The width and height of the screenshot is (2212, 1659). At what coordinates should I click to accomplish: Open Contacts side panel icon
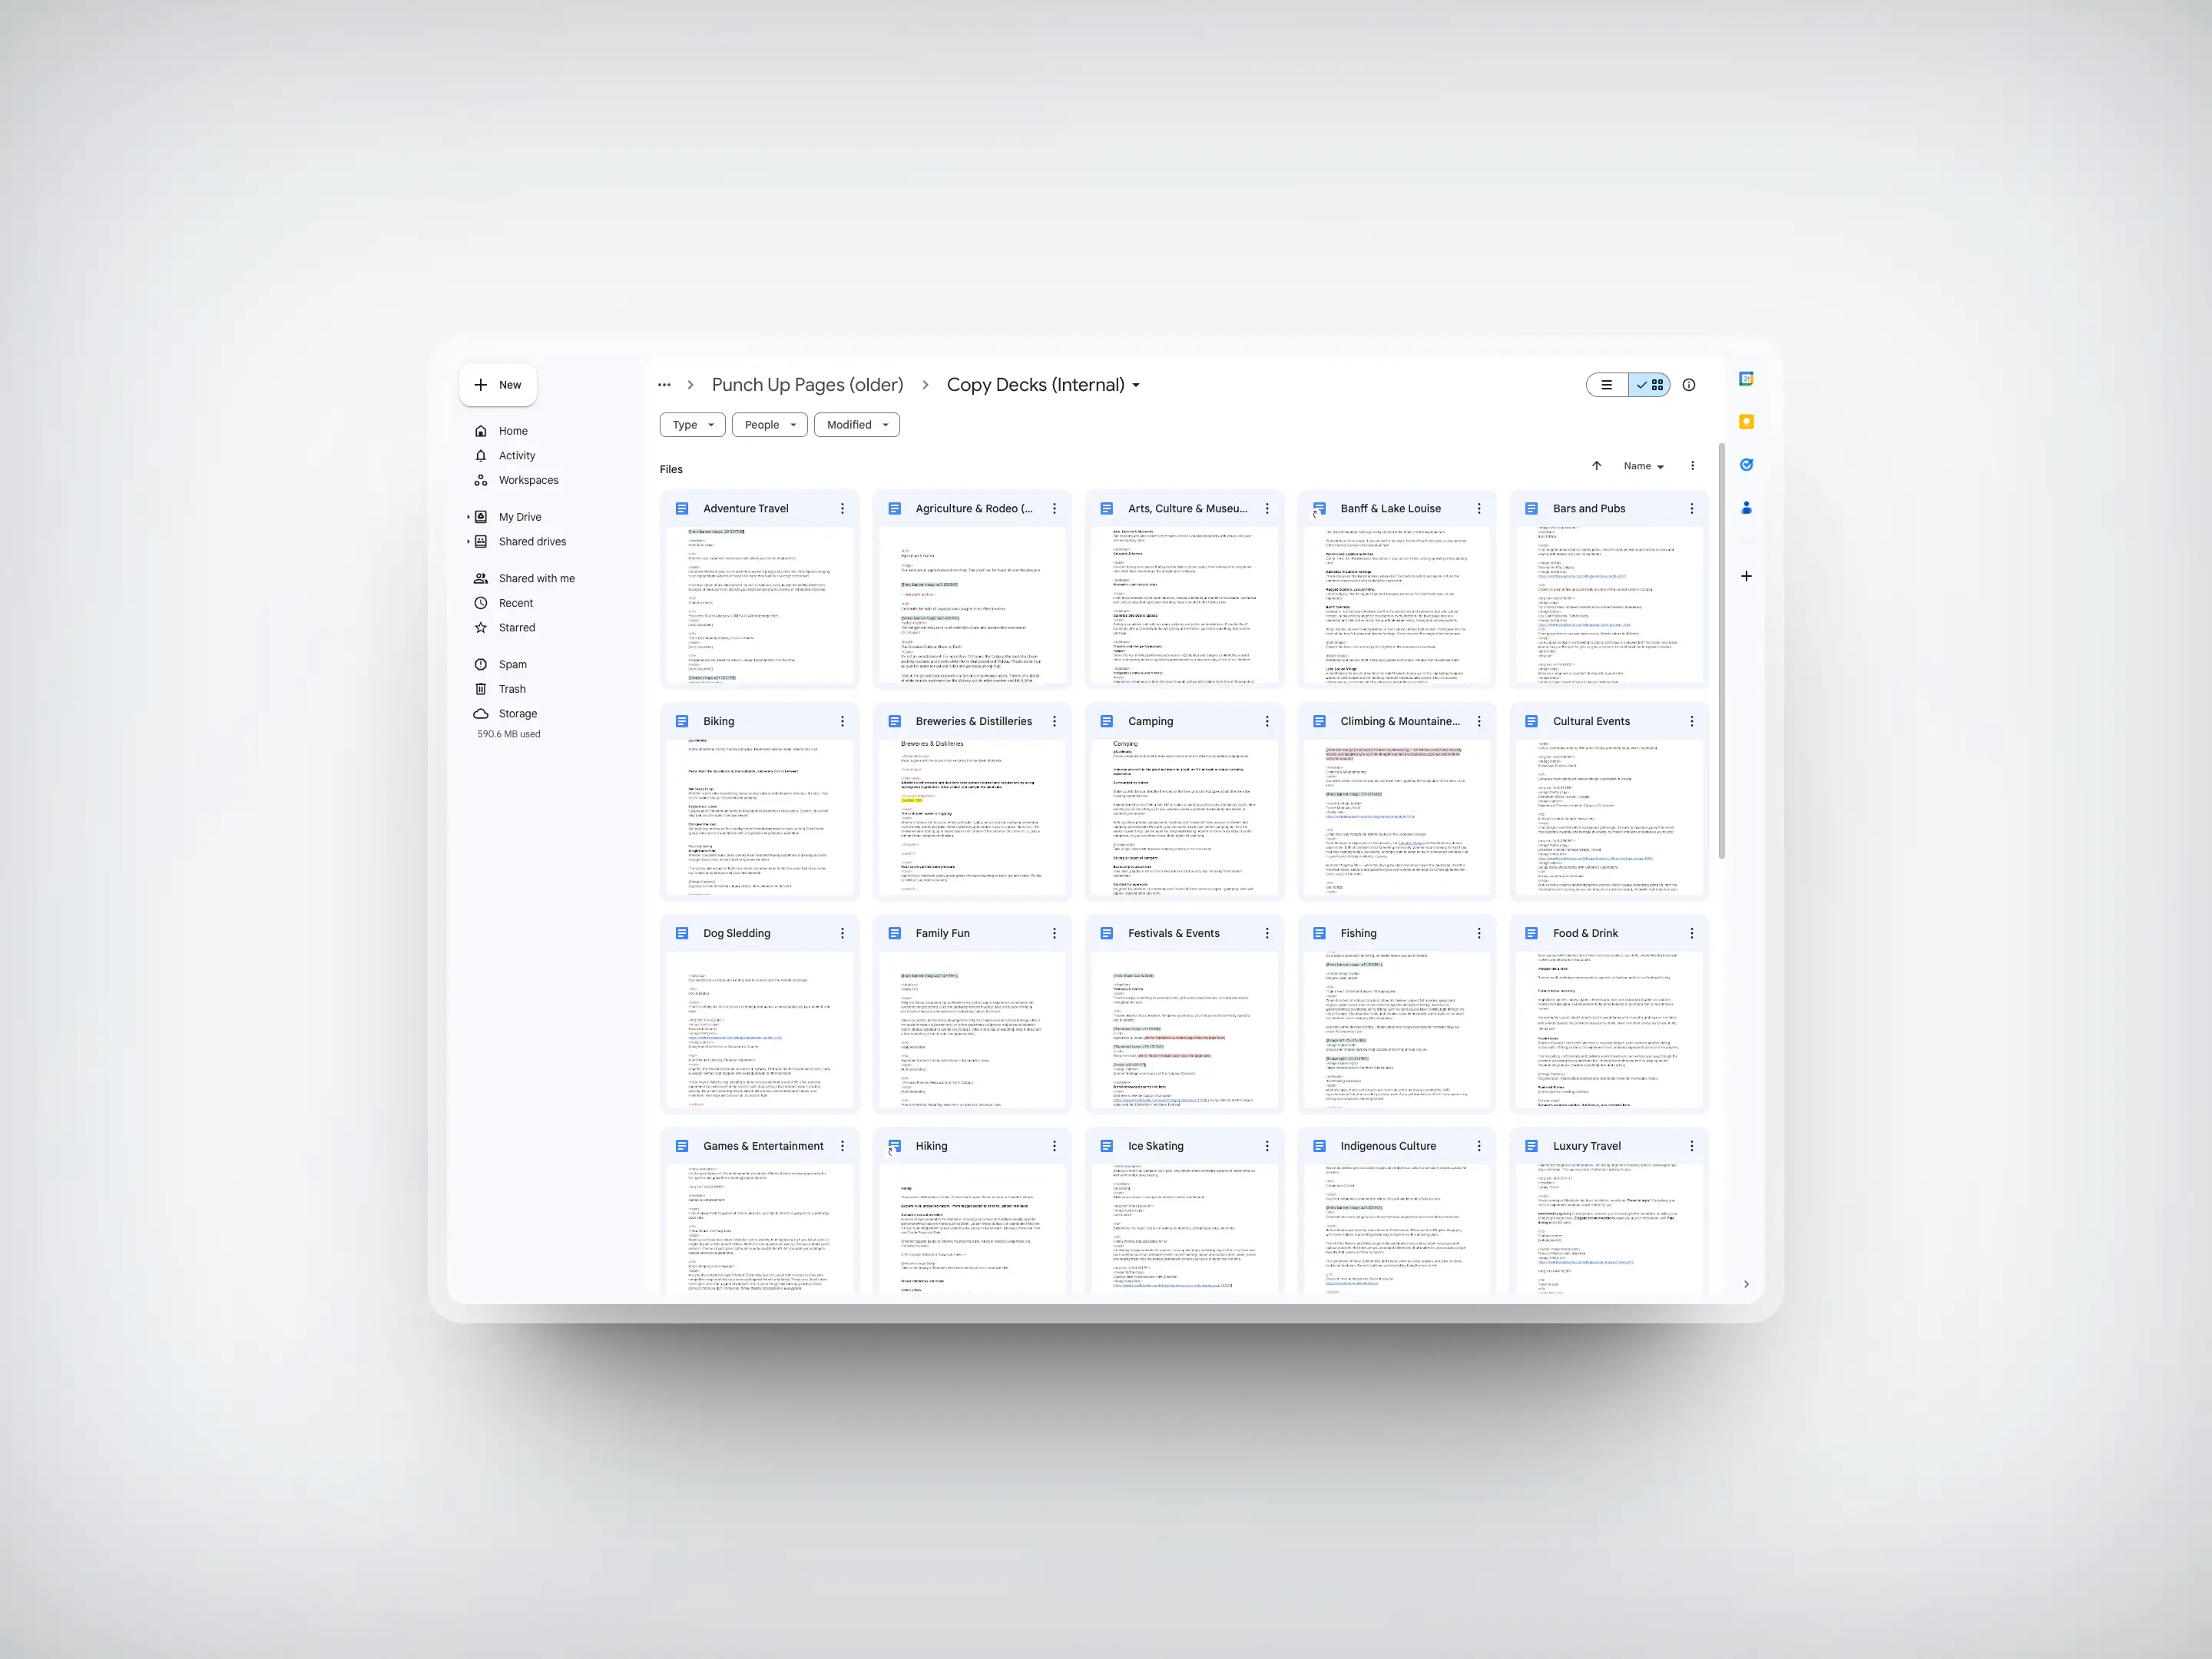click(x=1746, y=508)
